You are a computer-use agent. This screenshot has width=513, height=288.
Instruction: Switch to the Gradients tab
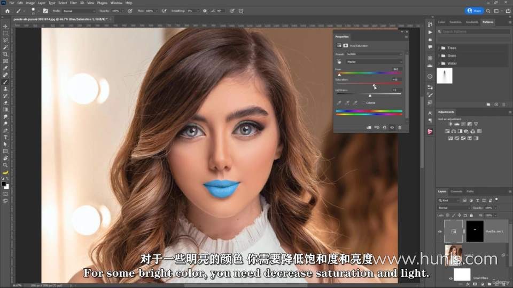pyautogui.click(x=472, y=22)
